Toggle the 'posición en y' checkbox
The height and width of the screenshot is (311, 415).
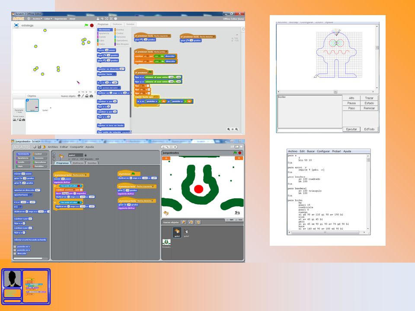pos(15,250)
